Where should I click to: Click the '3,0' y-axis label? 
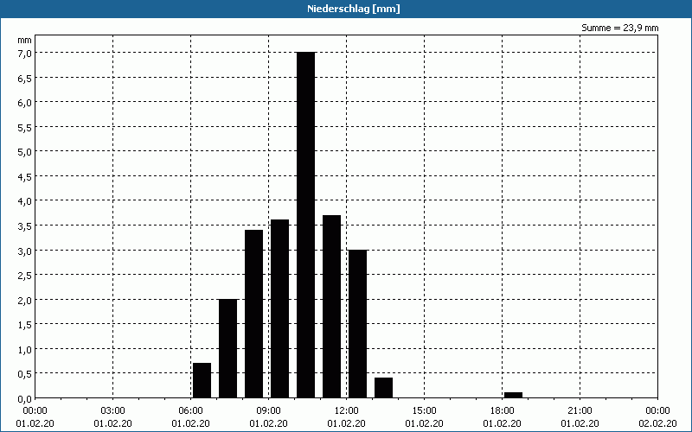tap(25, 251)
